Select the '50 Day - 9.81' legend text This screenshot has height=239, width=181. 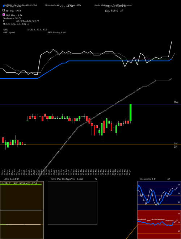13,11
